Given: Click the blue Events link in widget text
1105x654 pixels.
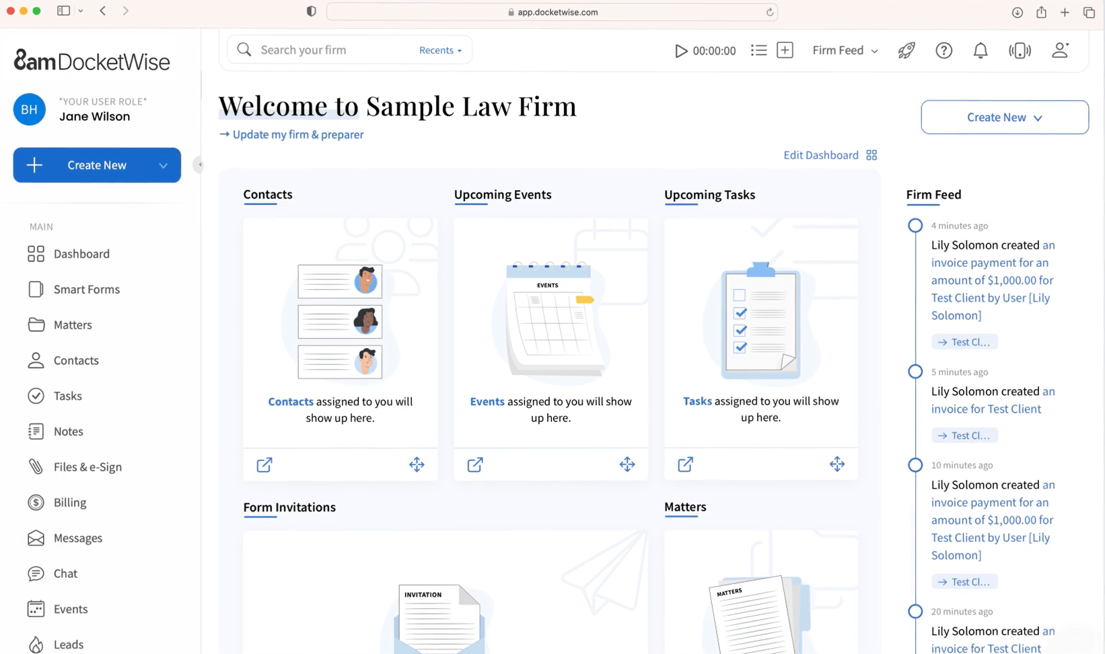Looking at the screenshot, I should tap(487, 401).
